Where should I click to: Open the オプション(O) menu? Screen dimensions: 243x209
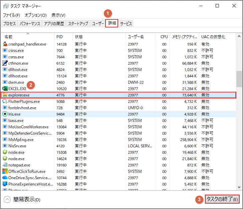[x=35, y=15]
